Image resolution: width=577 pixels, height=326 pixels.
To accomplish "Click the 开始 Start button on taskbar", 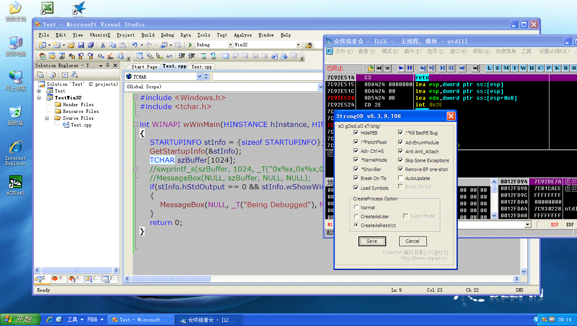I will coord(20,319).
